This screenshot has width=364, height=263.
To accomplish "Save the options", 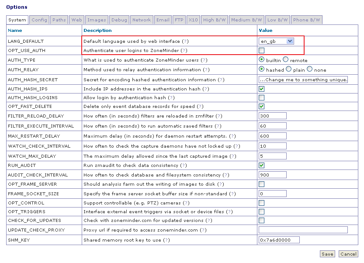I will 327,254.
